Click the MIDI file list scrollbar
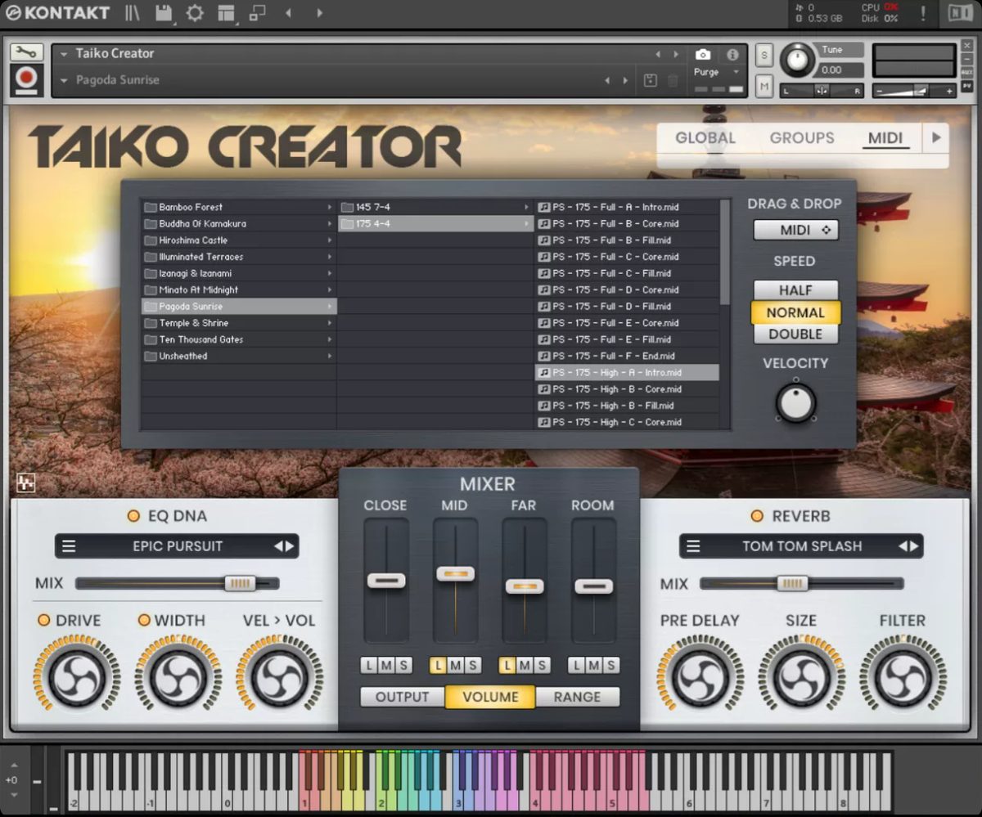Image resolution: width=982 pixels, height=817 pixels. click(x=725, y=252)
